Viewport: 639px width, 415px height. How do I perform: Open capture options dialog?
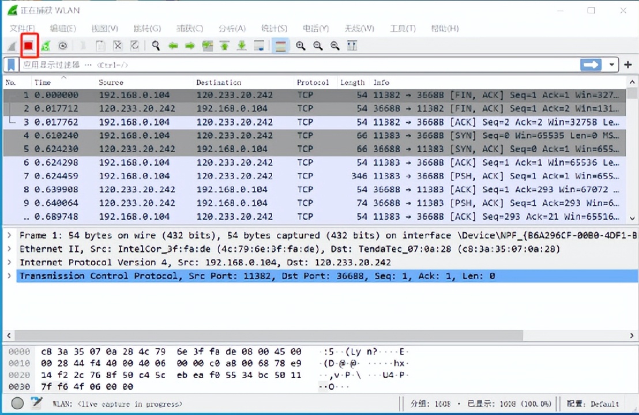(x=62, y=46)
